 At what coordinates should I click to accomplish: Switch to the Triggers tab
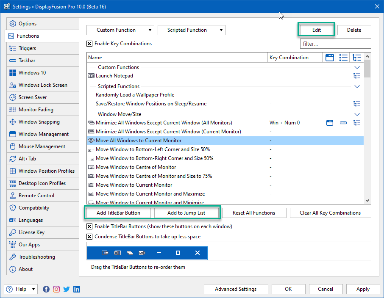(x=43, y=48)
